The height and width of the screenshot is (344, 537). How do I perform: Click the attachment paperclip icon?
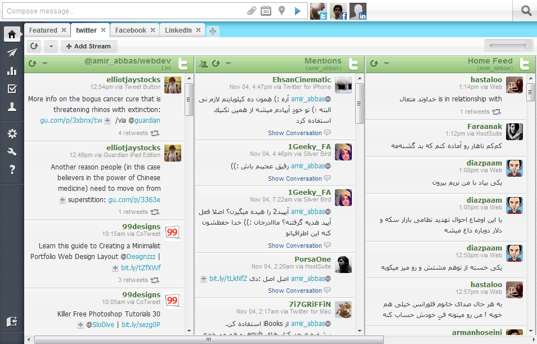(x=252, y=11)
